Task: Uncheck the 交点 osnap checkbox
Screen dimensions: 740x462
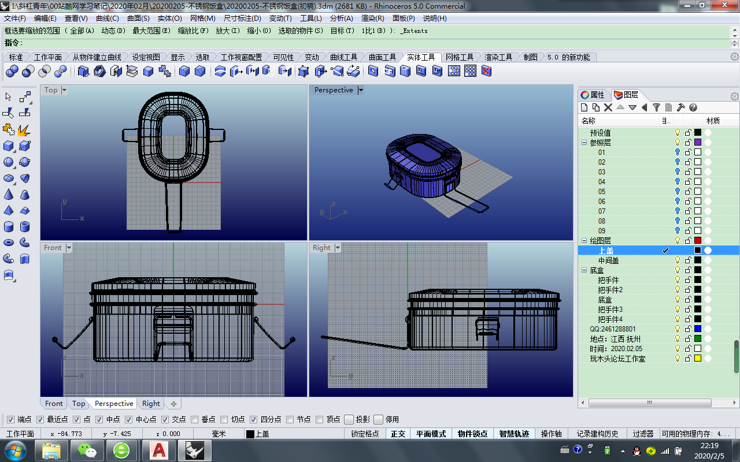Action: [165, 419]
